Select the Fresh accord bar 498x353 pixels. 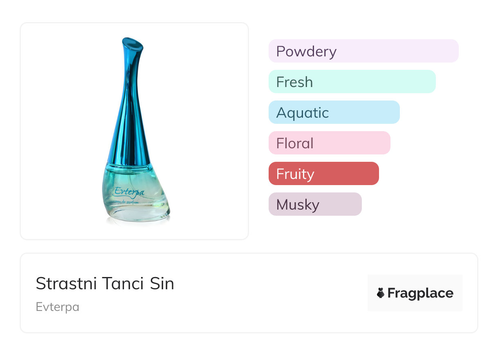tap(352, 82)
